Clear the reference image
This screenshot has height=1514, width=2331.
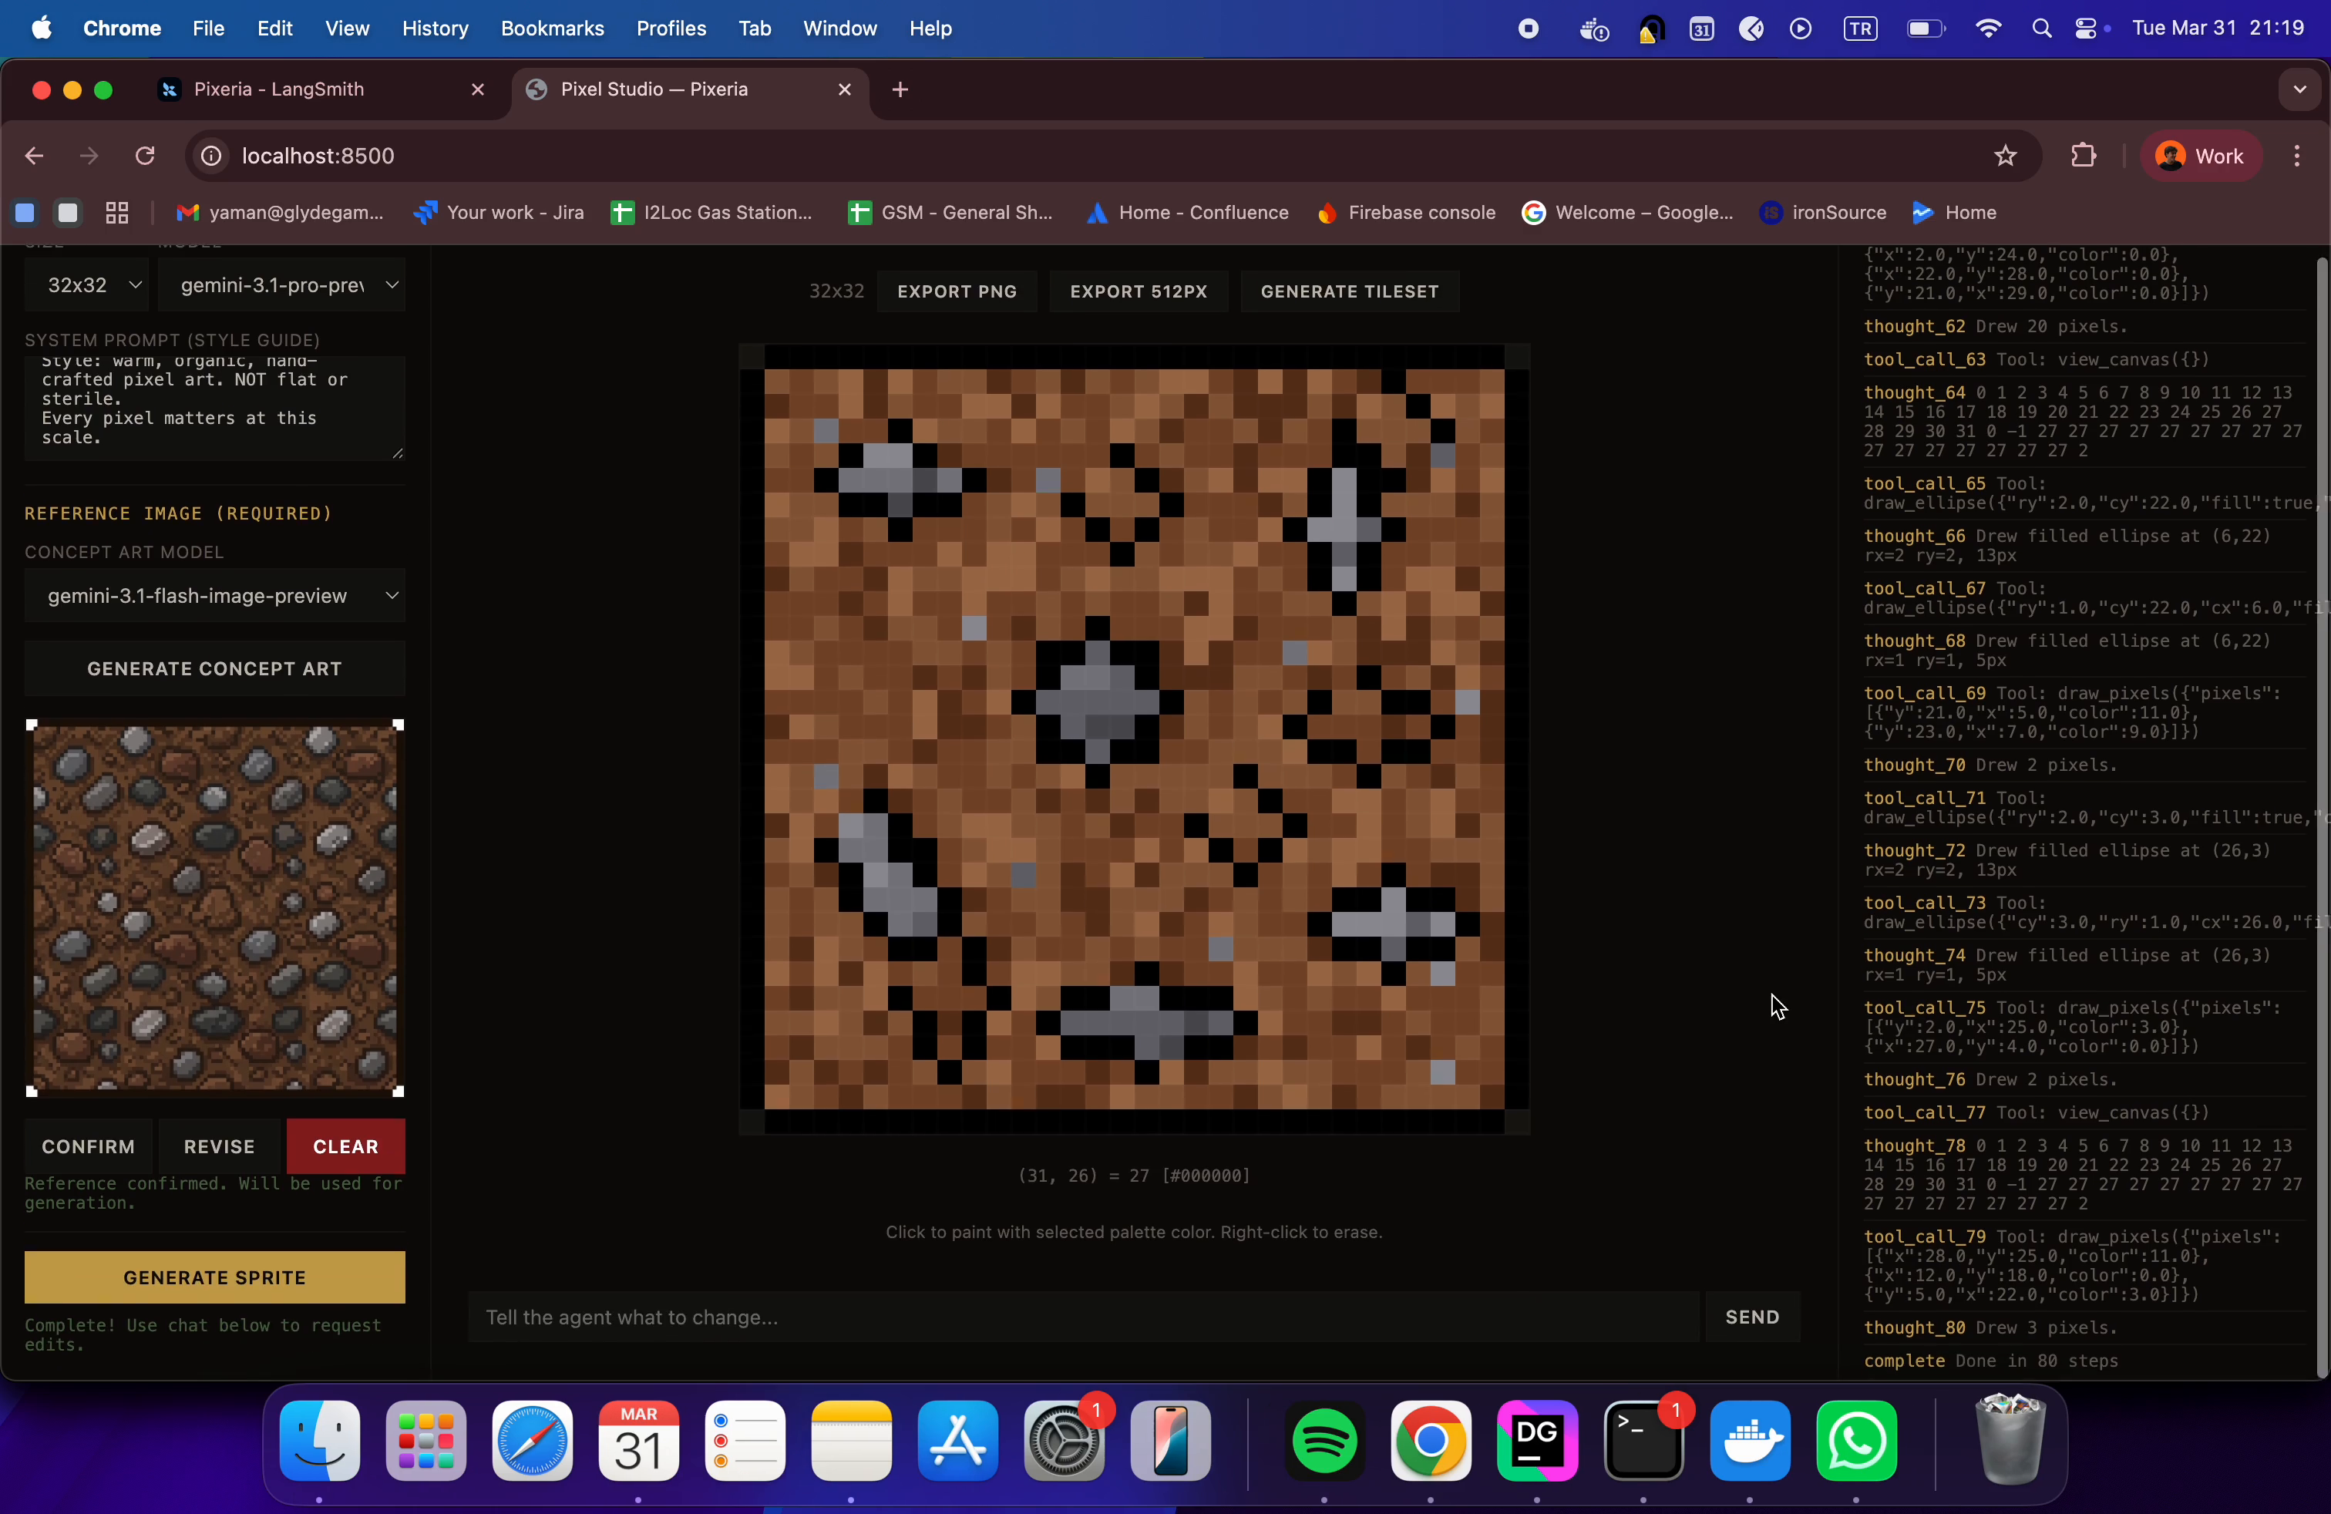(x=346, y=1146)
